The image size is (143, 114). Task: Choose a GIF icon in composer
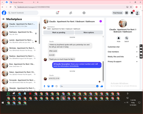pyautogui.click(x=57, y=86)
